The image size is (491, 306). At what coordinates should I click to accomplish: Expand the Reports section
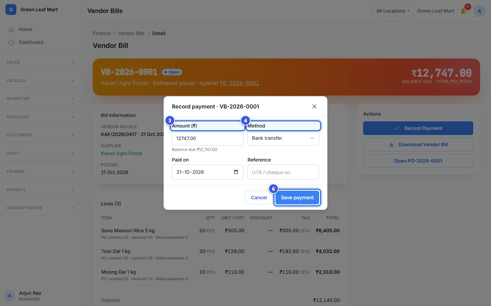(41, 190)
